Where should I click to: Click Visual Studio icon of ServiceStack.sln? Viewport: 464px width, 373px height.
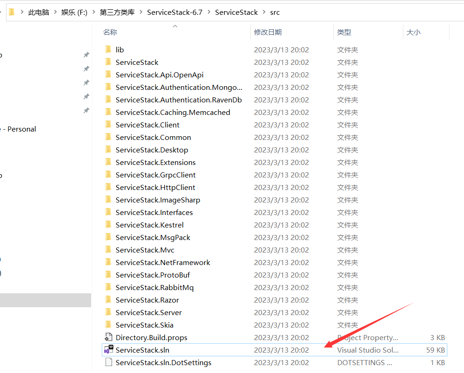108,349
